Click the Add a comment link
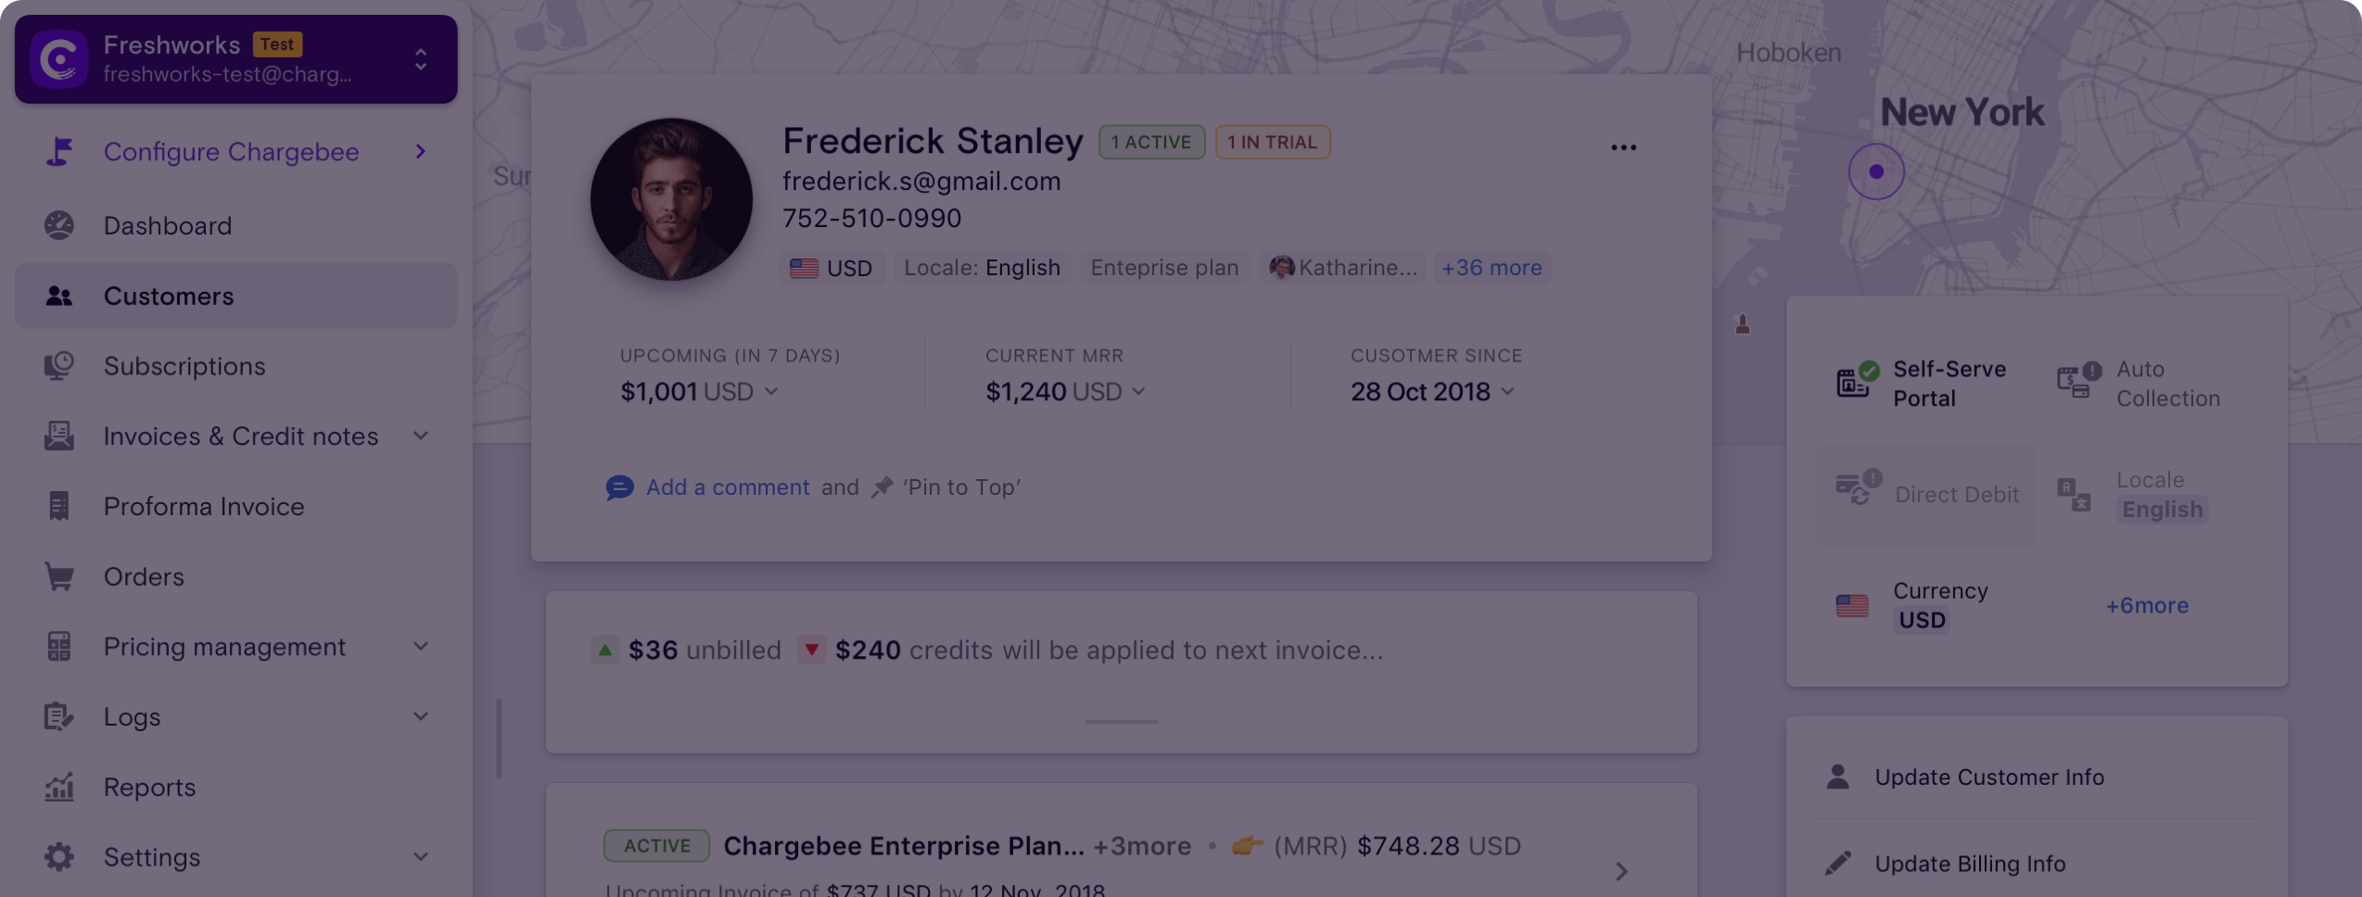This screenshot has width=2362, height=897. (x=727, y=487)
